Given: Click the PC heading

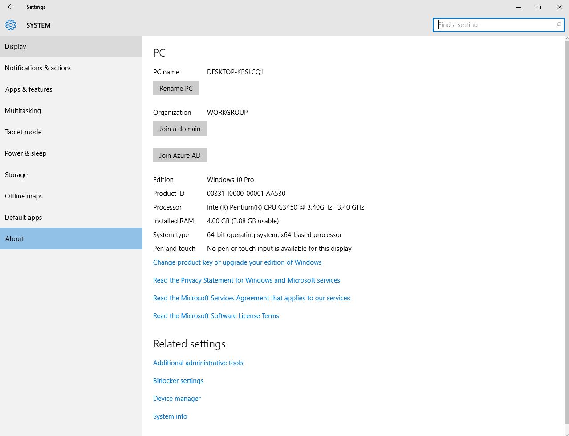Looking at the screenshot, I should pyautogui.click(x=159, y=52).
